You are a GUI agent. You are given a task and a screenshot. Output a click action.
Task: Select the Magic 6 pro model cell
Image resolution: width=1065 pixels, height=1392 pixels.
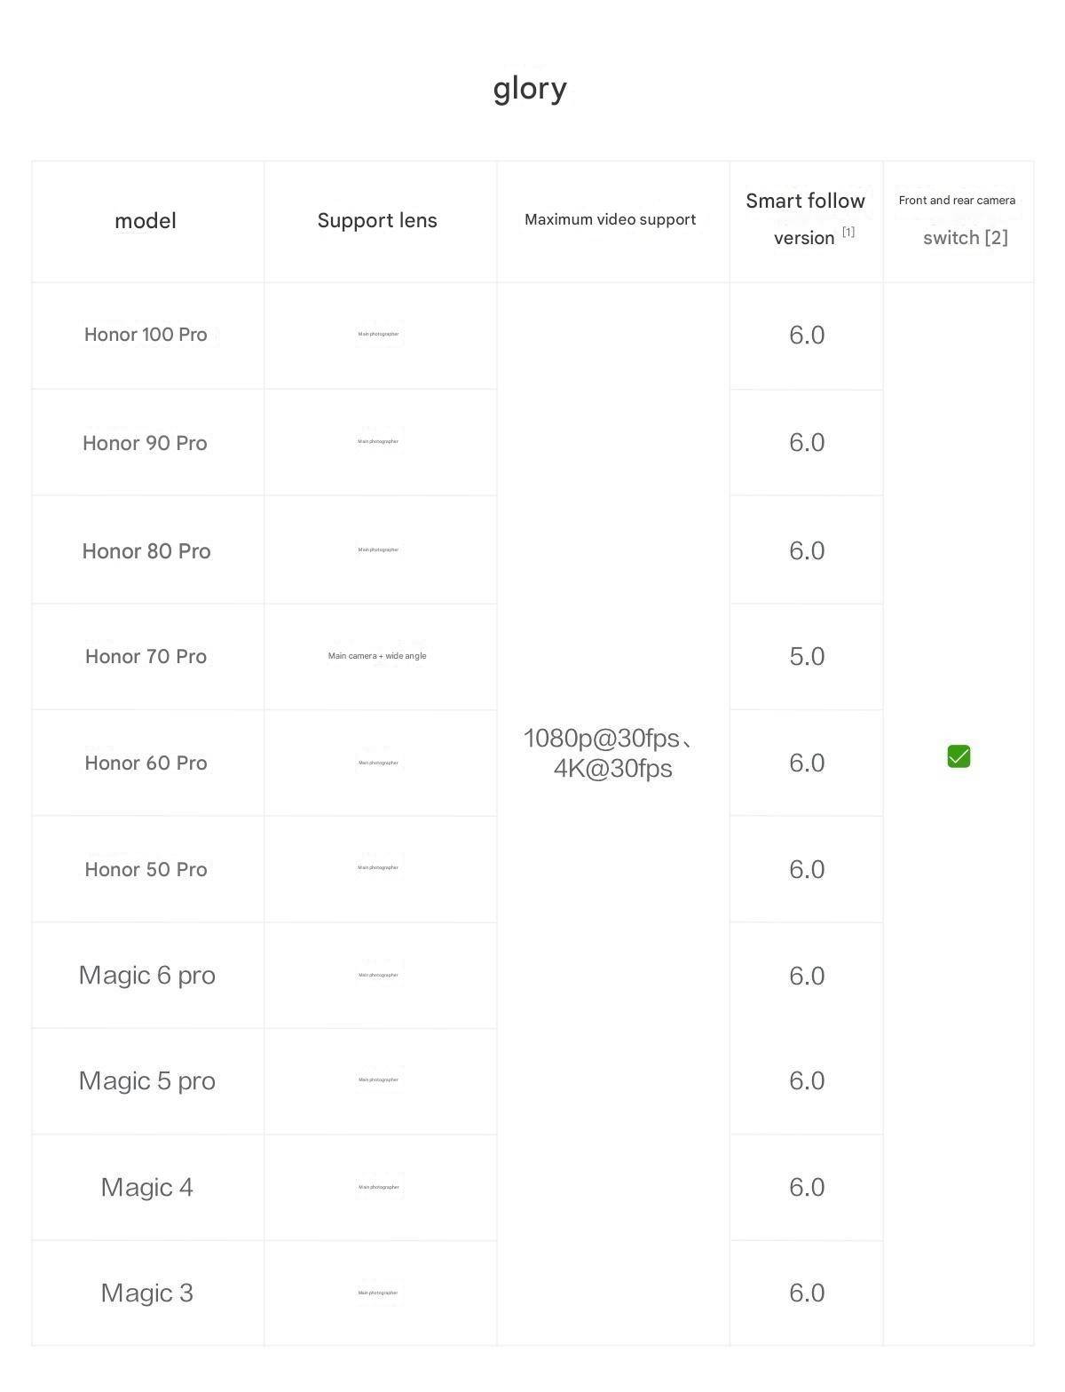(147, 976)
